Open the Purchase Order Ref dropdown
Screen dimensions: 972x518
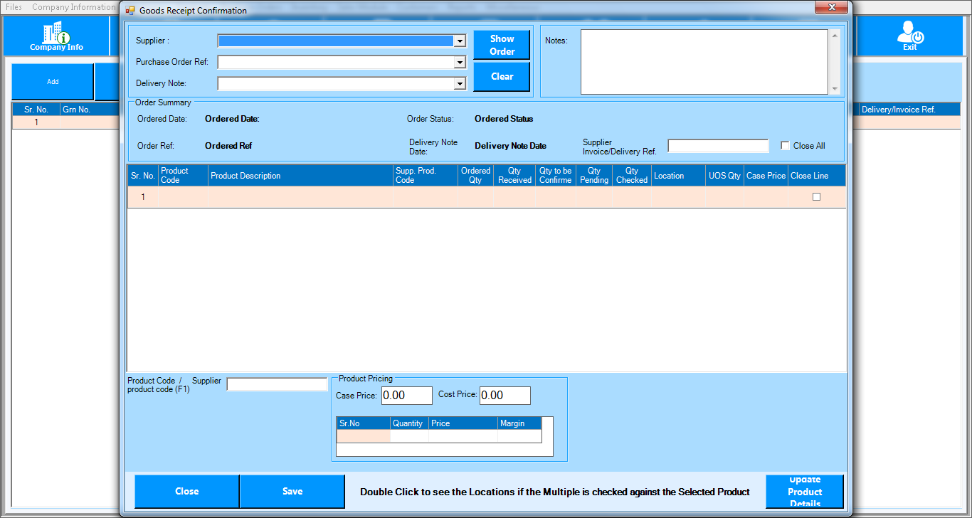[x=460, y=63]
